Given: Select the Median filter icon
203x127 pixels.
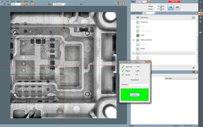Looking at the screenshot, I should click(137, 49).
